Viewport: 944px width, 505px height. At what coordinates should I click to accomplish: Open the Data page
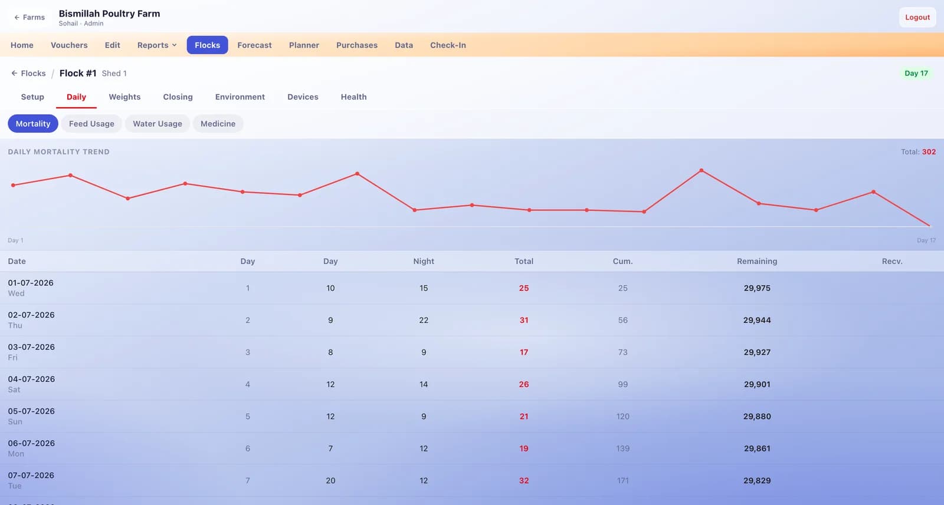click(404, 45)
